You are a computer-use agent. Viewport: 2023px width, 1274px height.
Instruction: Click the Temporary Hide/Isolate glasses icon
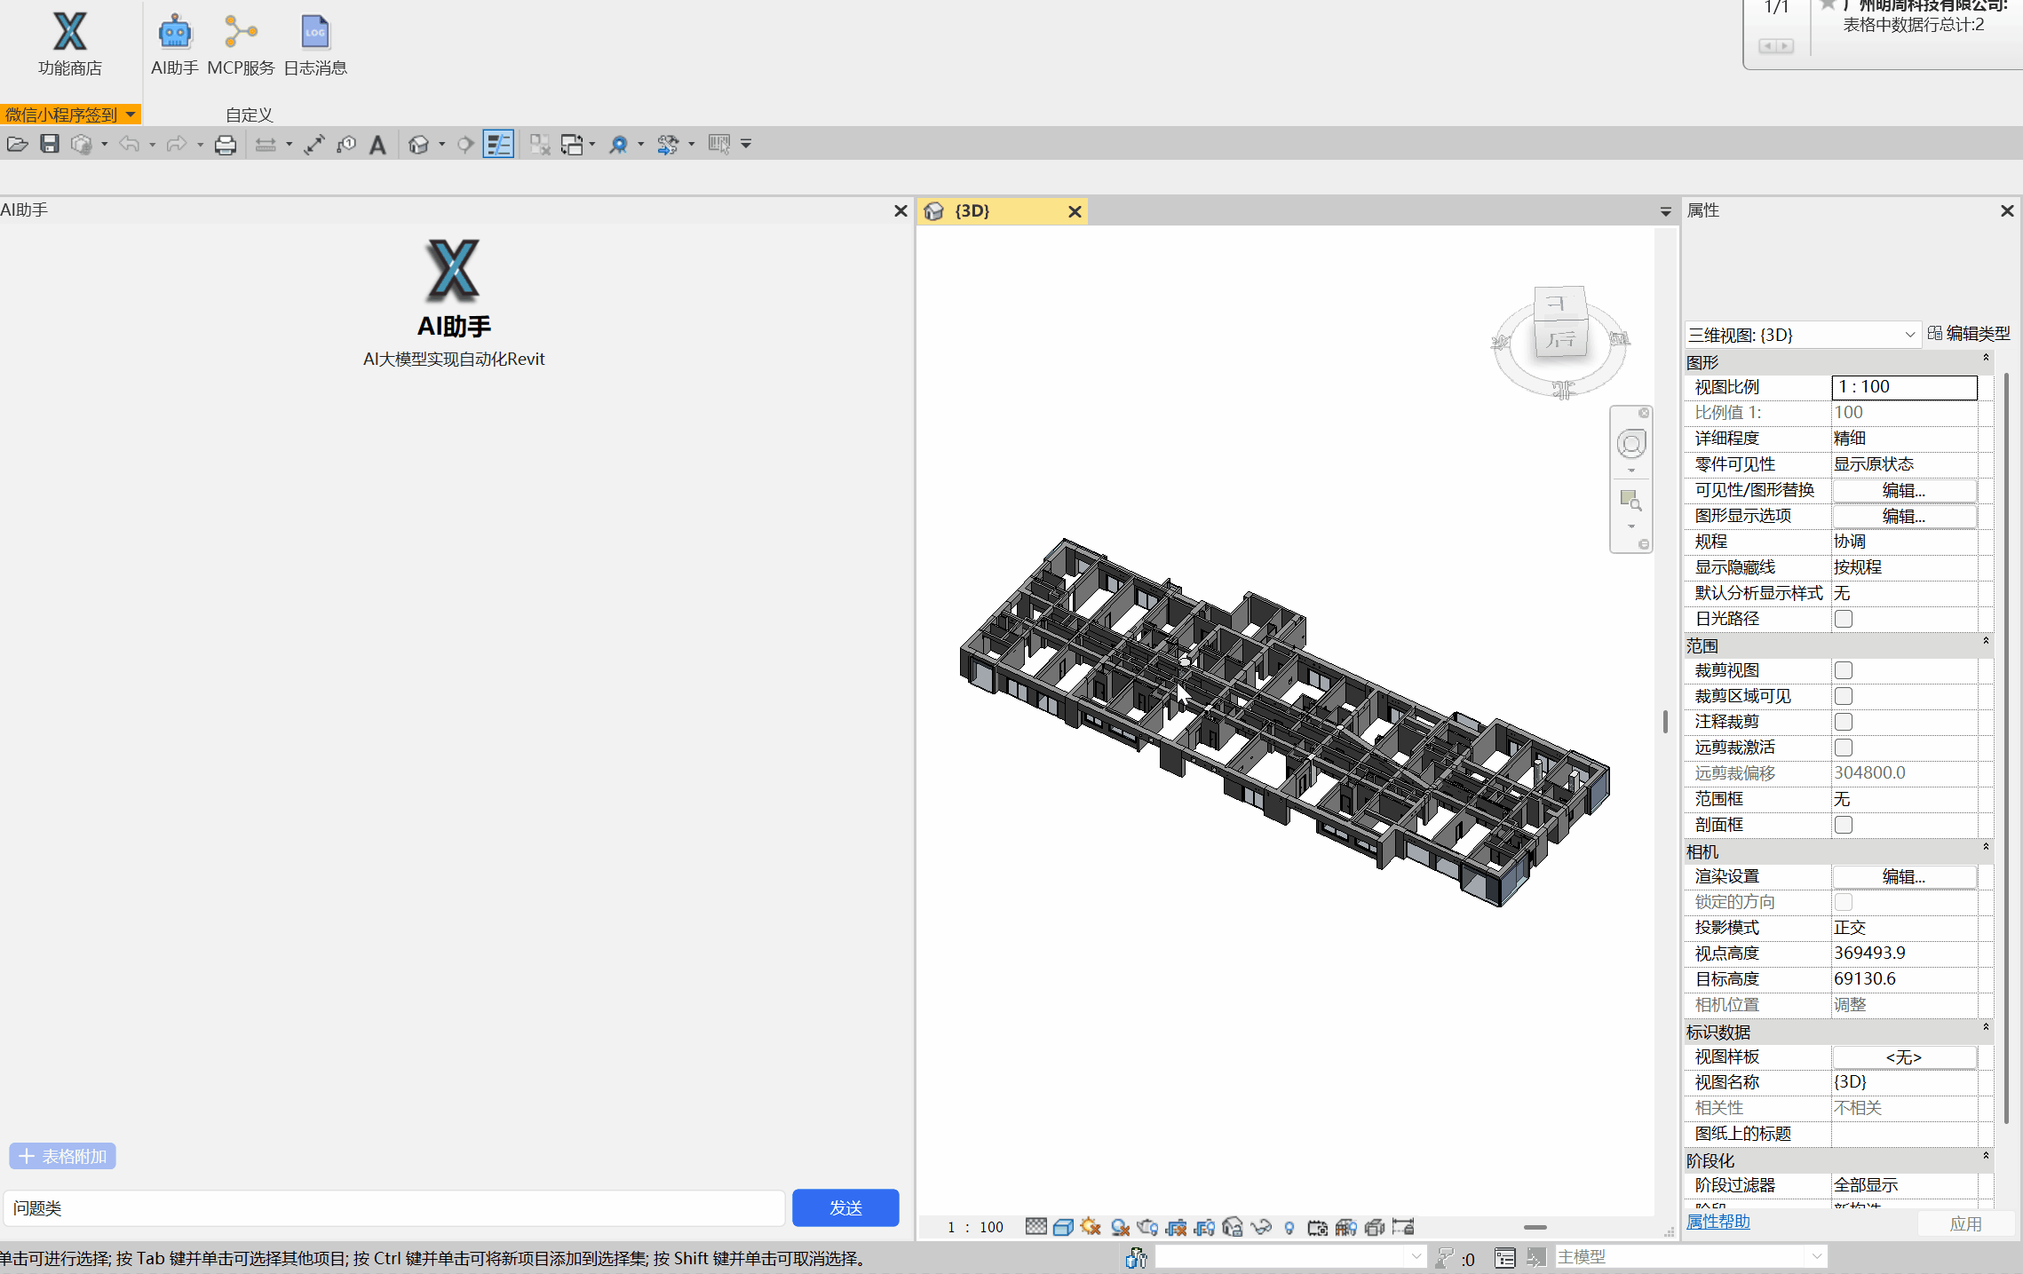[x=1261, y=1227]
